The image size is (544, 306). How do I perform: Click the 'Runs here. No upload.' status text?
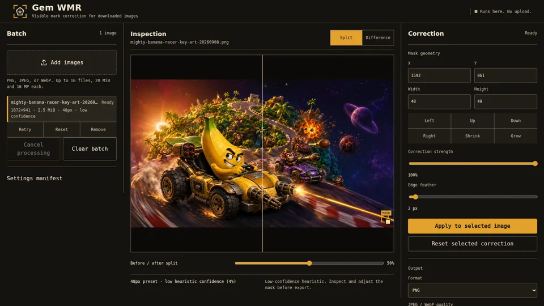click(x=505, y=11)
